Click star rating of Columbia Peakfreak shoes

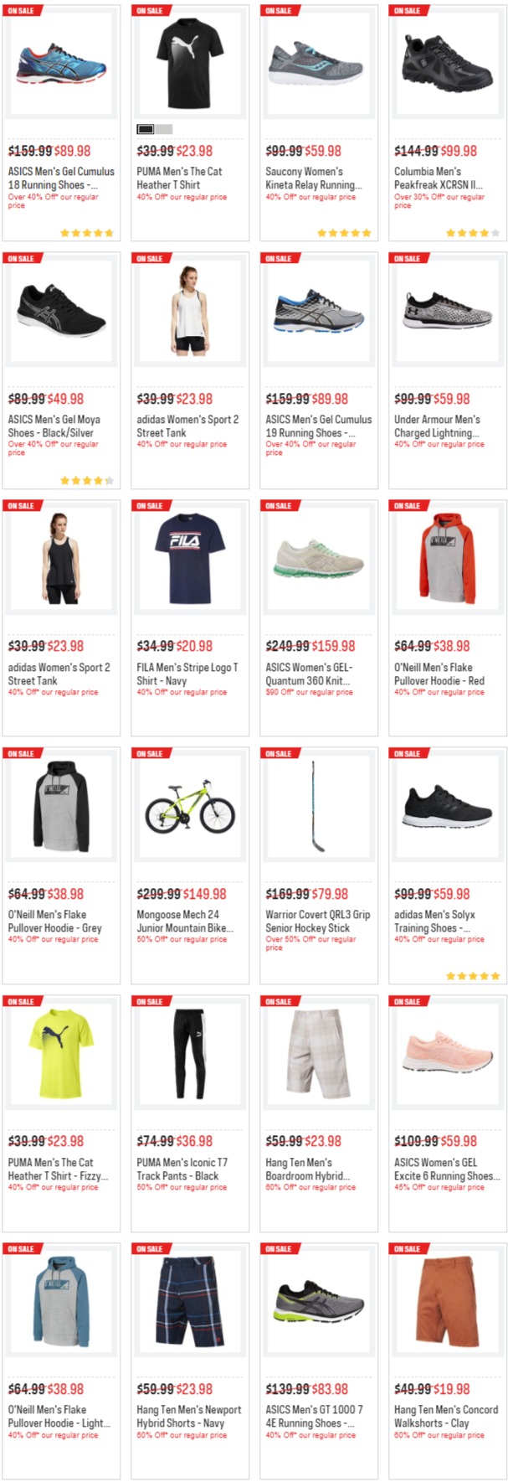click(x=473, y=233)
